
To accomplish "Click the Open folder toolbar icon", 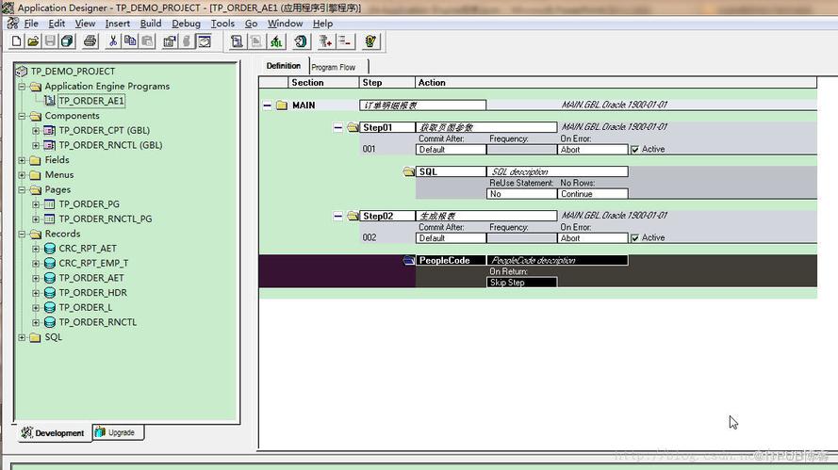I will [33, 41].
